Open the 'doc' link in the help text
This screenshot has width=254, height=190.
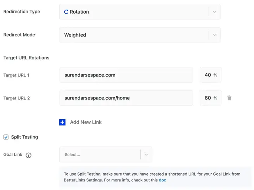click(162, 180)
